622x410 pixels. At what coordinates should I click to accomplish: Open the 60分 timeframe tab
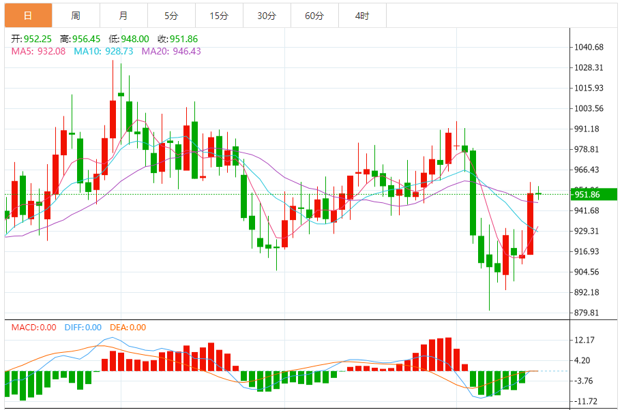[314, 16]
